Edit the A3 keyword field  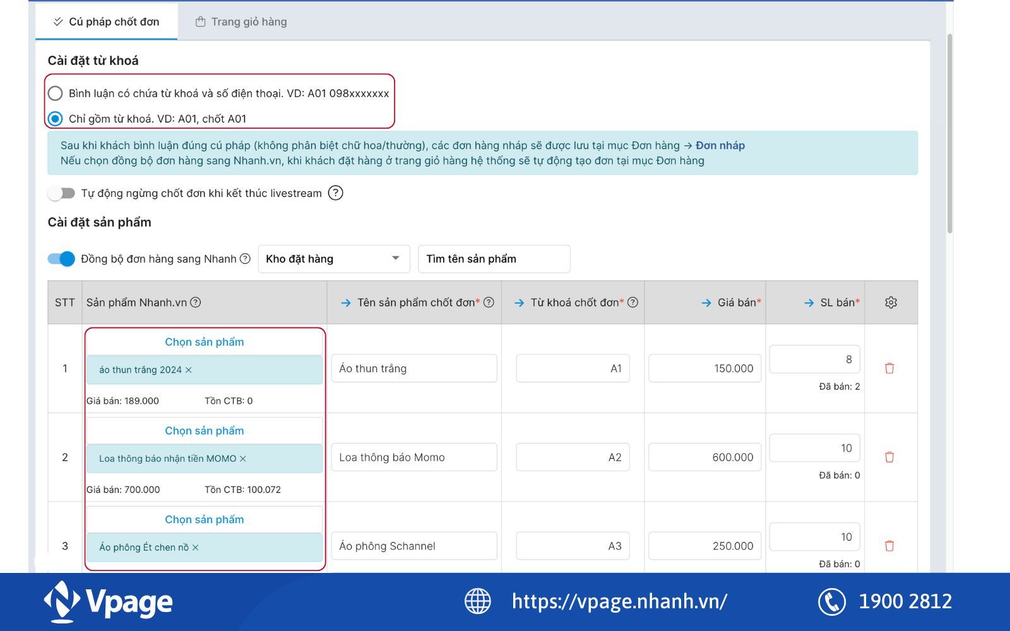(x=573, y=546)
